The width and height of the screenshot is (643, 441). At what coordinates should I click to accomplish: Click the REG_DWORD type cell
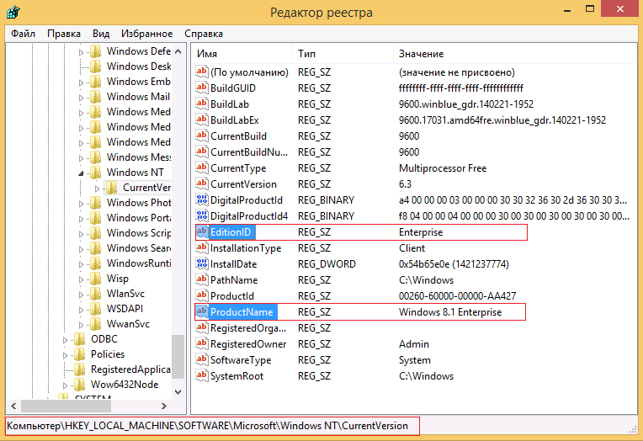327,264
